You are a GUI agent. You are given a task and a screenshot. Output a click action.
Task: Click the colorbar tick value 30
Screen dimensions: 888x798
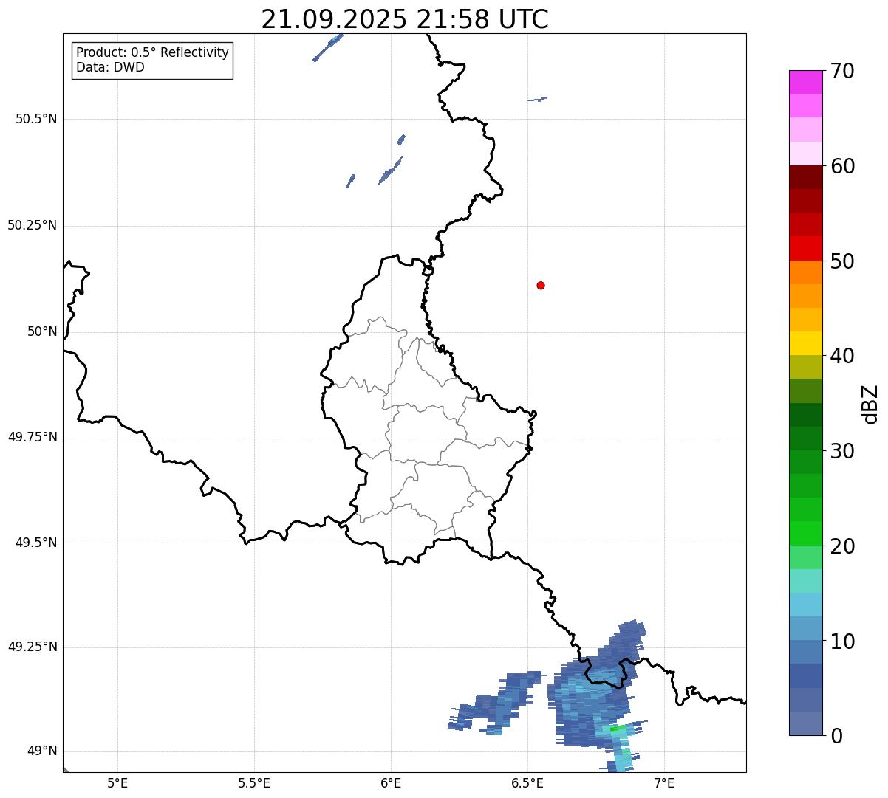[843, 451]
